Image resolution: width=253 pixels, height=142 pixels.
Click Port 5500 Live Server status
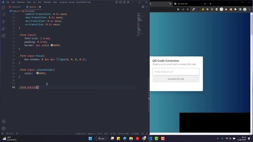pyautogui.click(x=123, y=134)
